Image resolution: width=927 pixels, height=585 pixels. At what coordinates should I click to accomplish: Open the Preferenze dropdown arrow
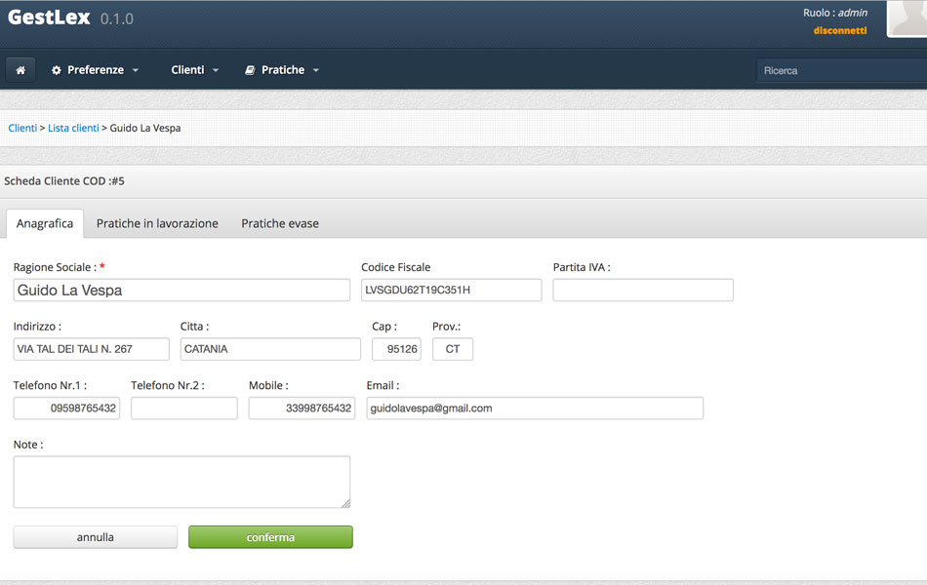point(136,70)
